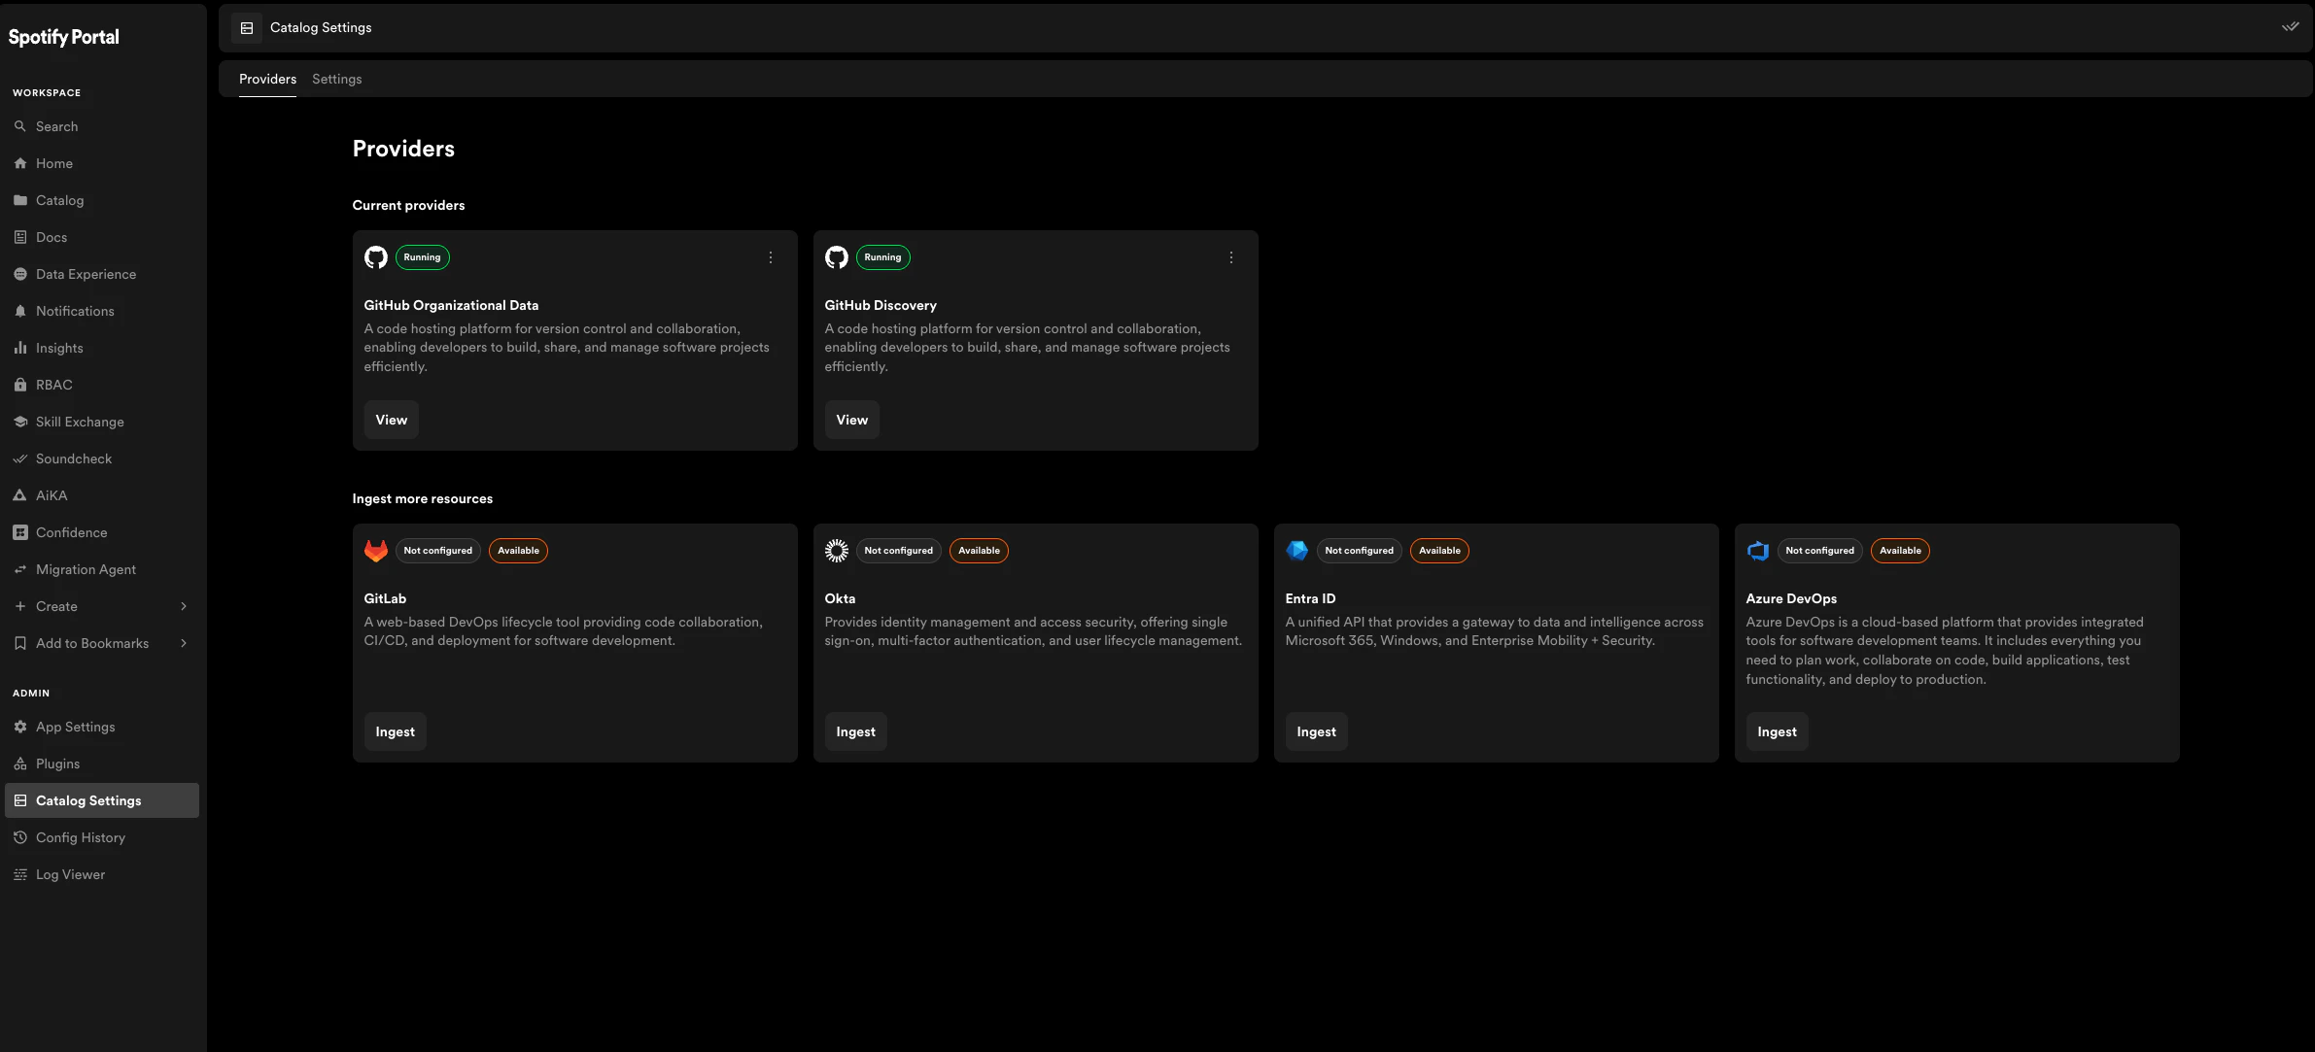Open the Plugins icon
Screen dimensions: 2315x1052
pos(20,764)
